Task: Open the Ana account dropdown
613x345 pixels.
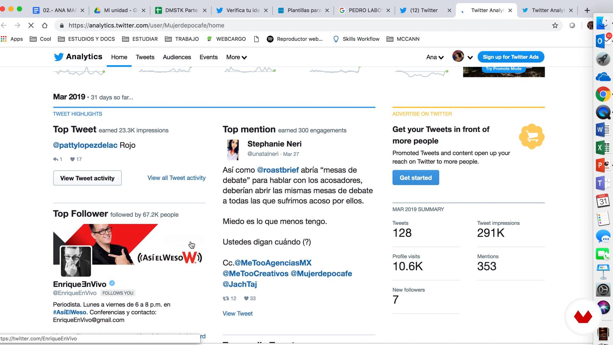Action: pos(435,57)
